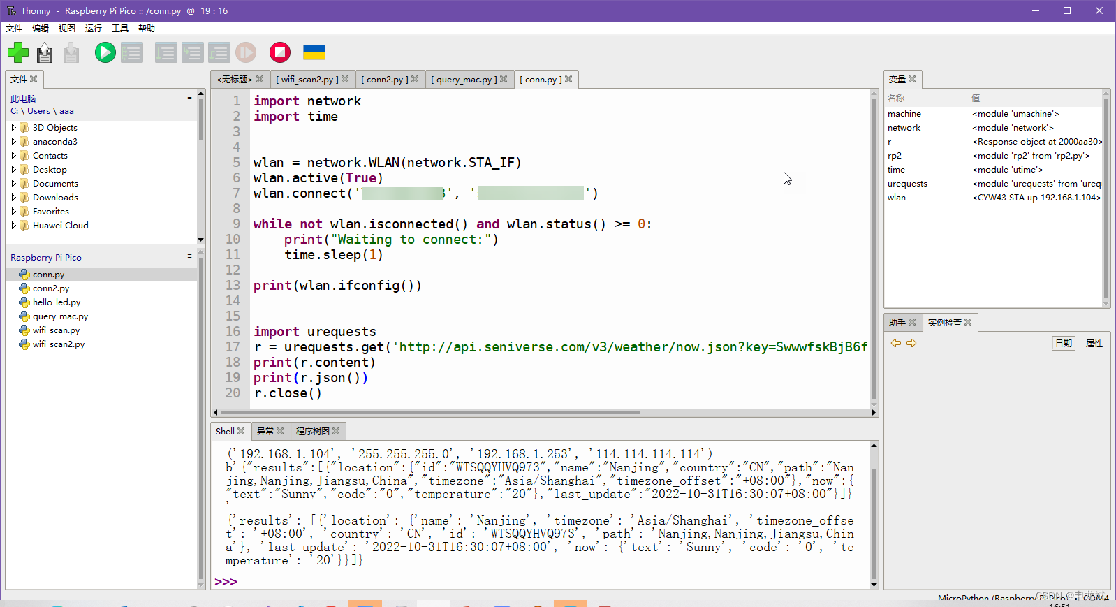Close the 助手 assistant tab
Image resolution: width=1116 pixels, height=607 pixels.
(912, 322)
